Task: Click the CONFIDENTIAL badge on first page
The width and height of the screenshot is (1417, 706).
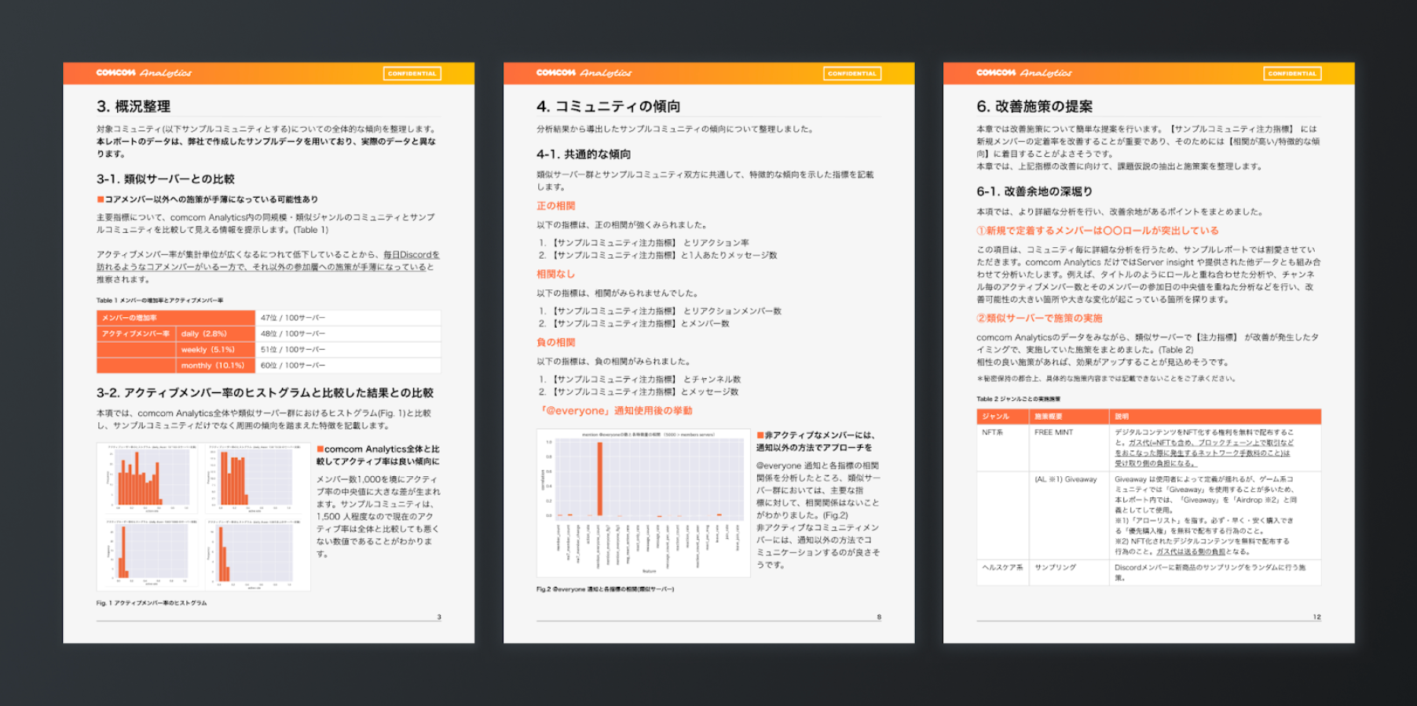Action: 412,73
